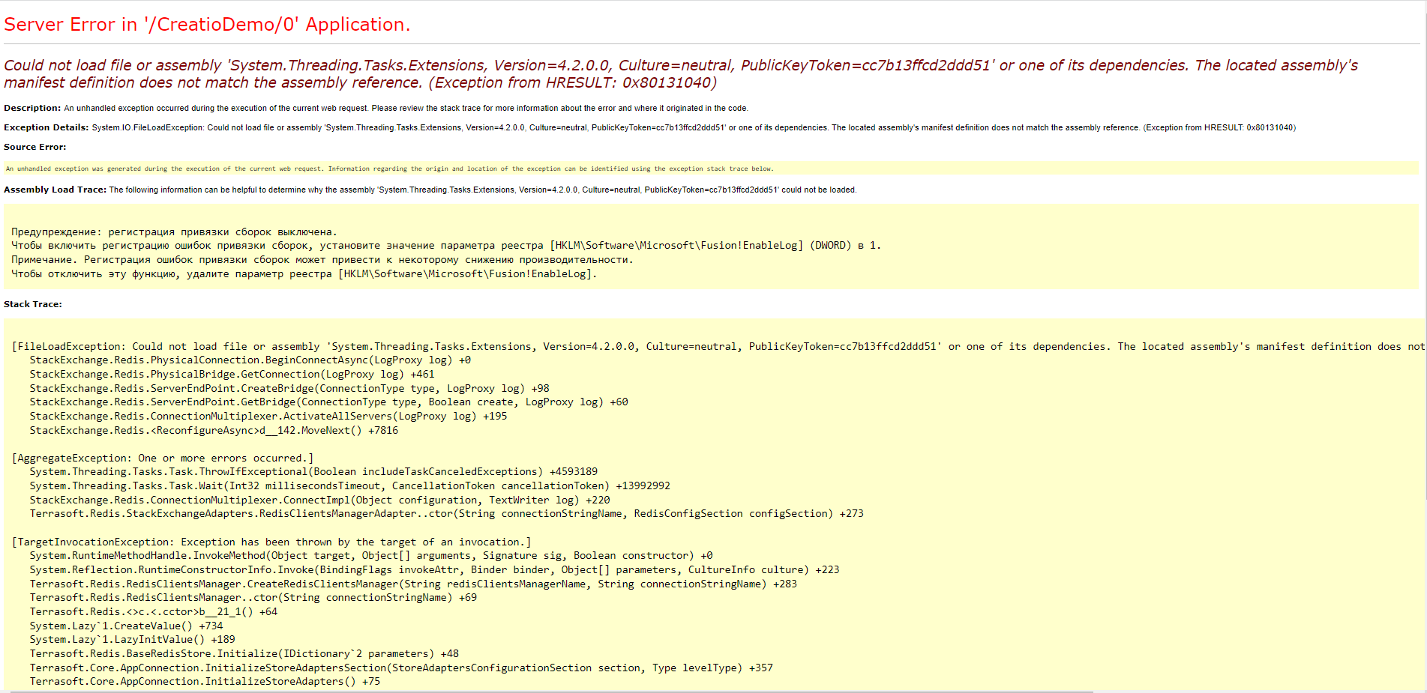Click the 'Assembly Load Trace:' label
1427x693 pixels.
(x=55, y=190)
